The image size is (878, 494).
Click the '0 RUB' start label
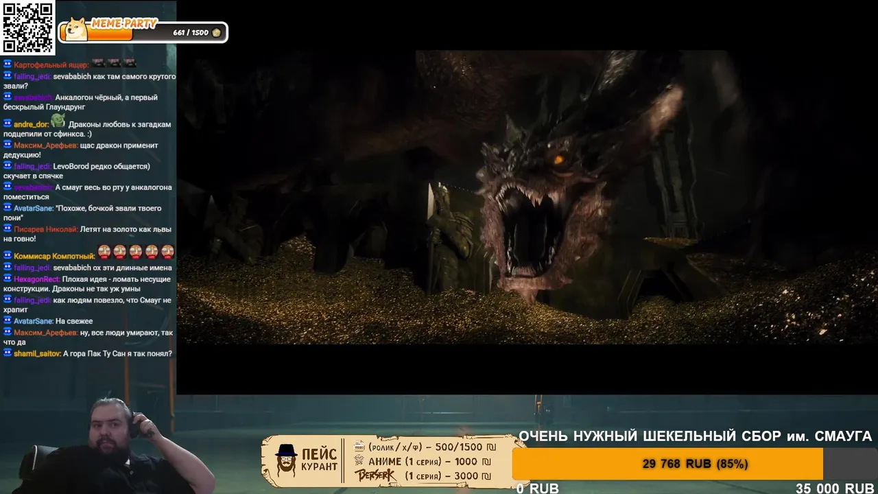tap(538, 488)
